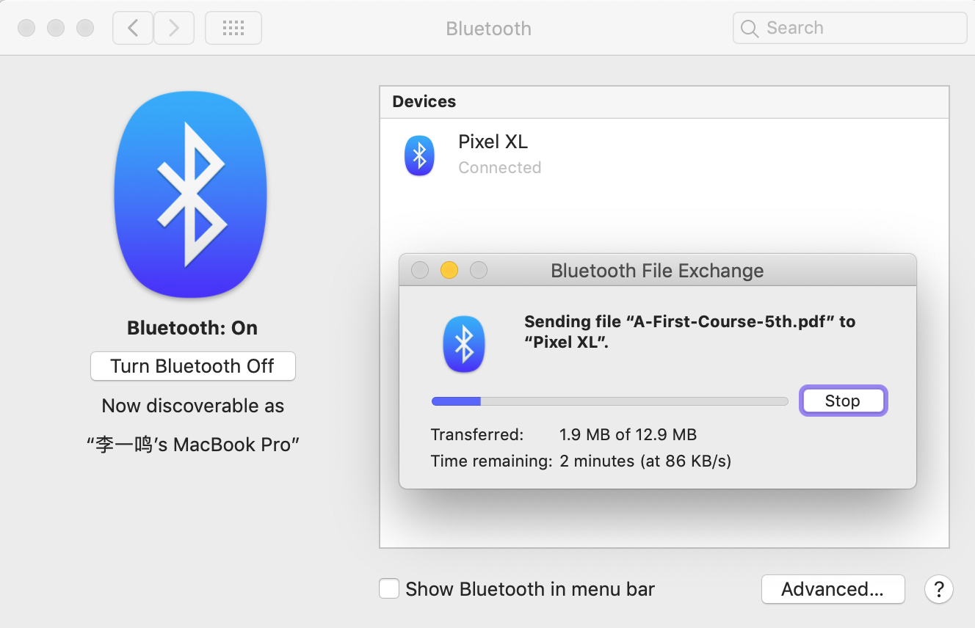Click the Bluetooth icon in File Exchange dialog
Screen dimensions: 975x628
pyautogui.click(x=464, y=344)
